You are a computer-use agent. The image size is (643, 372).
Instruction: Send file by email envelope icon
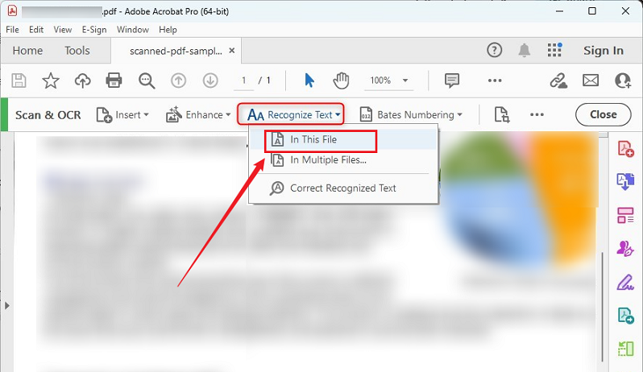point(591,81)
